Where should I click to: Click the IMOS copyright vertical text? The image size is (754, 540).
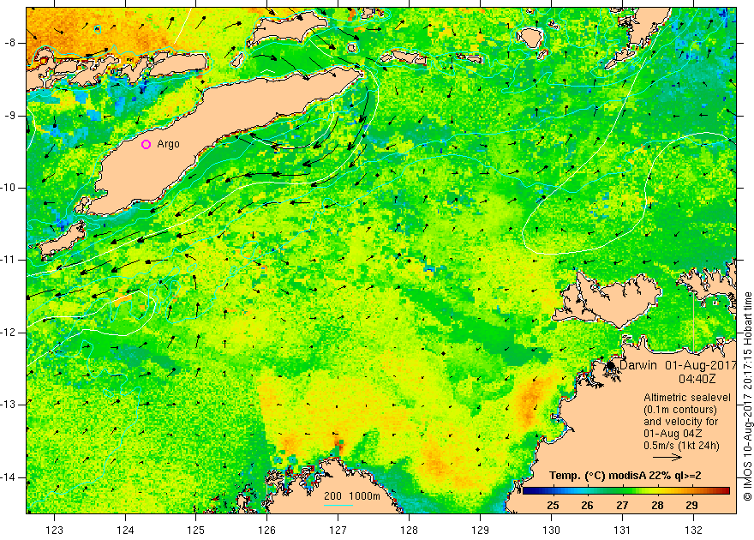coord(748,397)
